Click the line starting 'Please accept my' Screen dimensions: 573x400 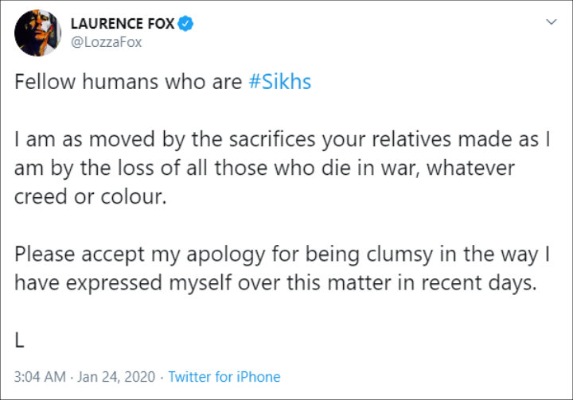pyautogui.click(x=282, y=254)
